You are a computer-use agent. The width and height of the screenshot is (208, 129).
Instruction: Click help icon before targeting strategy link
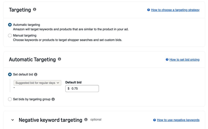click(x=148, y=10)
